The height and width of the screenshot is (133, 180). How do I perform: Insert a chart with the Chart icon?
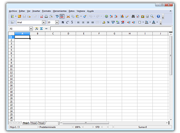click(122, 16)
